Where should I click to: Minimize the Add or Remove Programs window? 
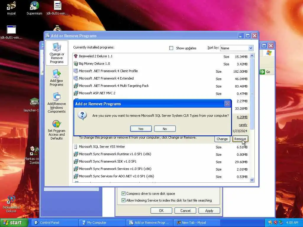pos(241,36)
